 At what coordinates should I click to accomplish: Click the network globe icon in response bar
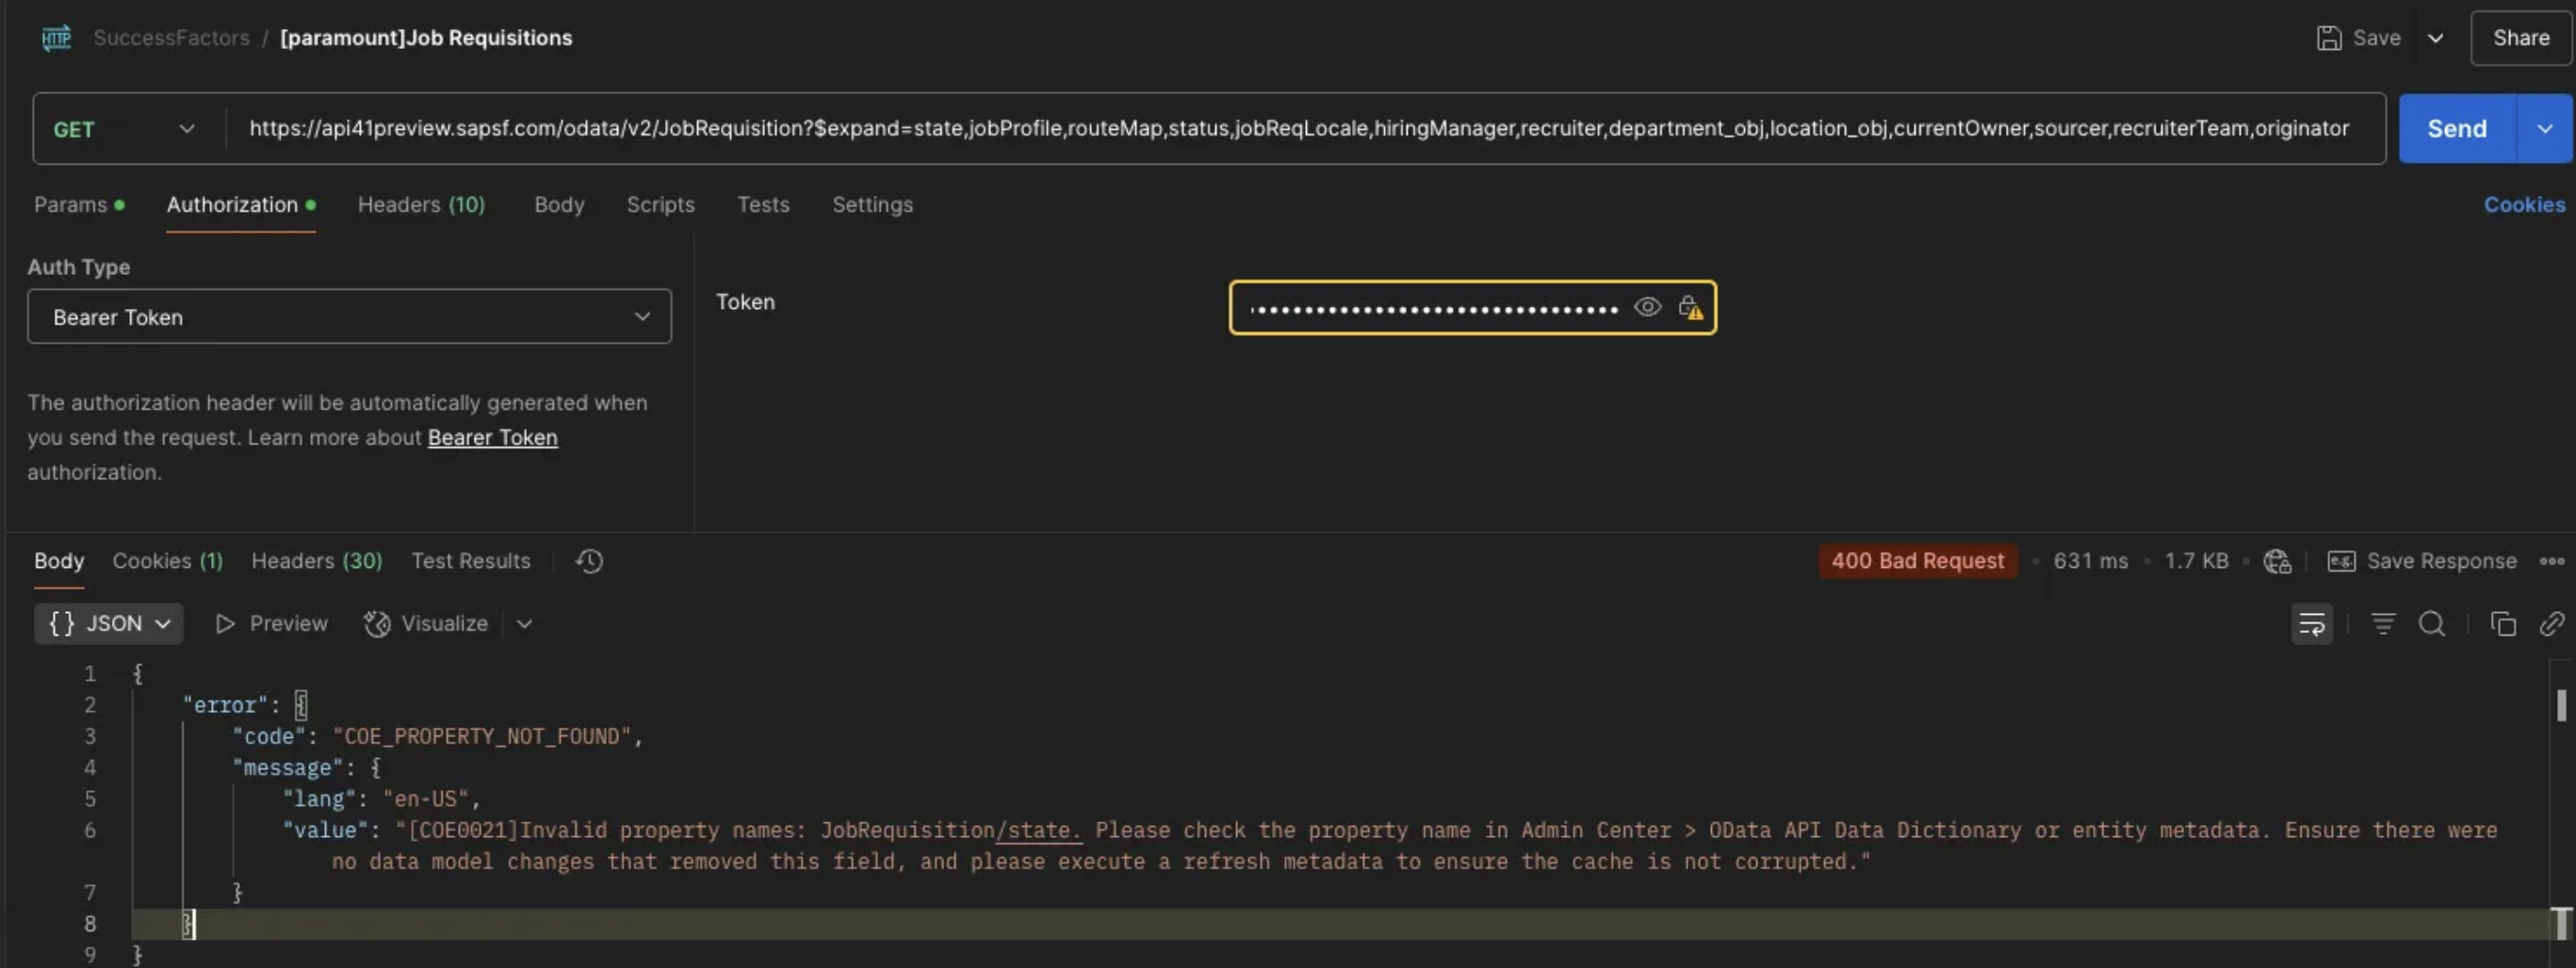click(x=2277, y=561)
